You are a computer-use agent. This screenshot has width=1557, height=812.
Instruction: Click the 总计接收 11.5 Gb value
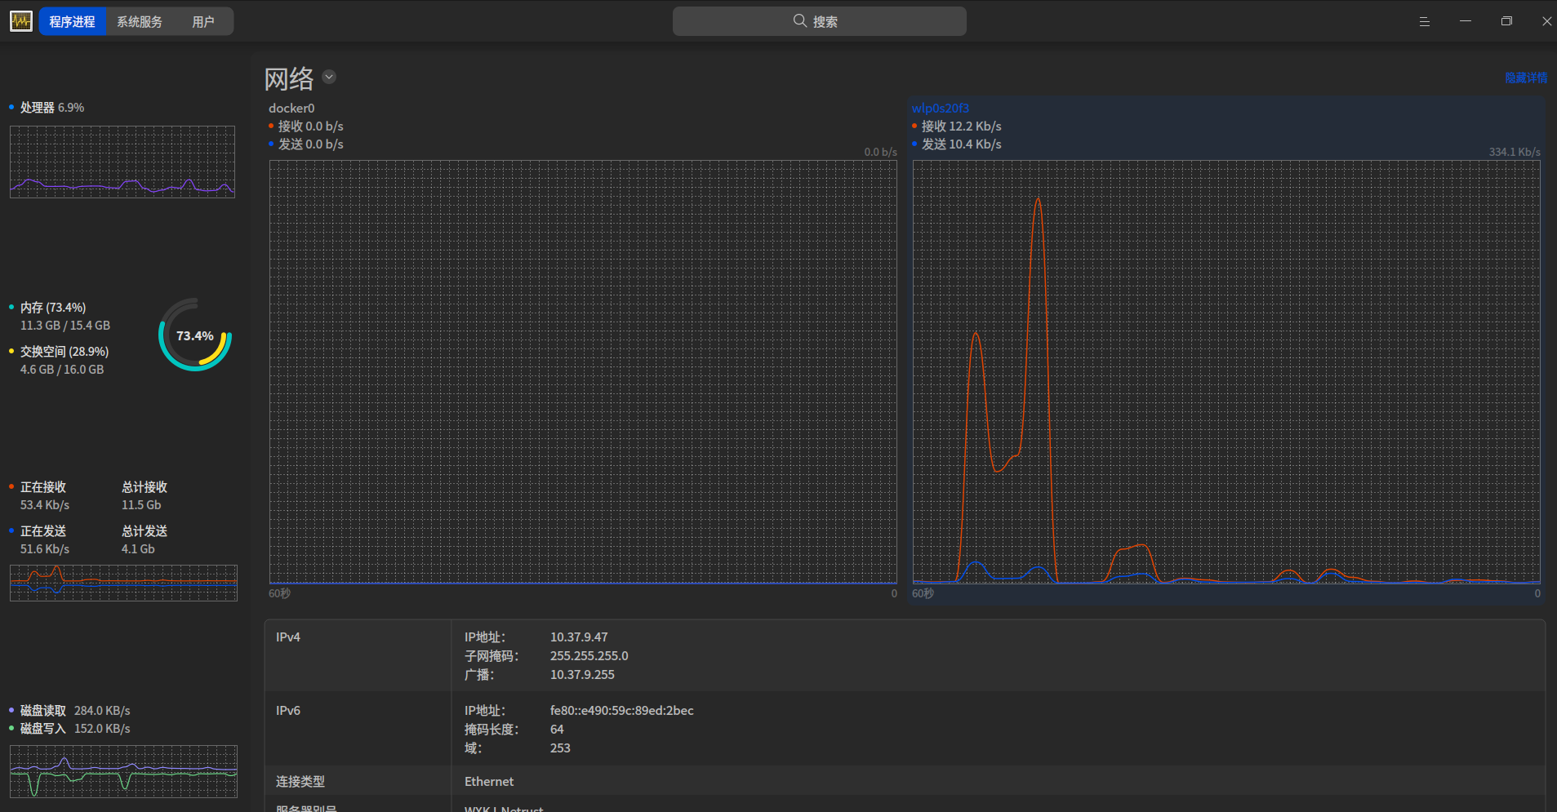[x=141, y=505]
